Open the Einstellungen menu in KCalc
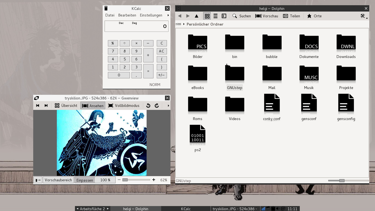This screenshot has height=211, width=375. (151, 15)
